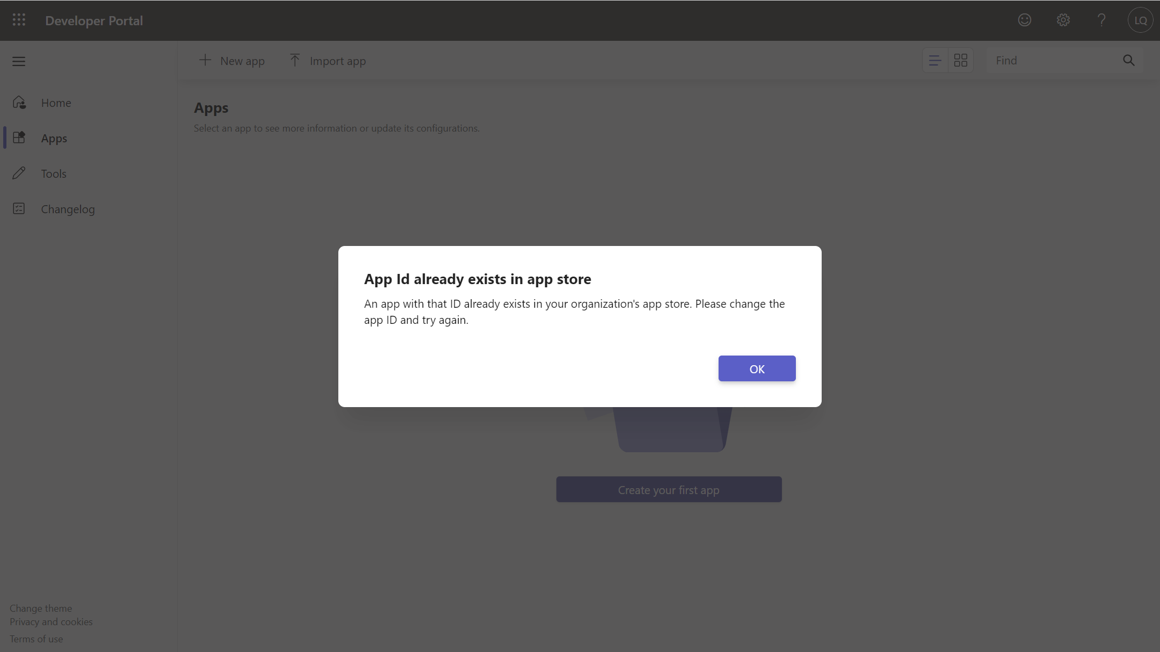Image resolution: width=1160 pixels, height=652 pixels.
Task: Click the Tools icon in sidebar
Action: click(x=19, y=173)
